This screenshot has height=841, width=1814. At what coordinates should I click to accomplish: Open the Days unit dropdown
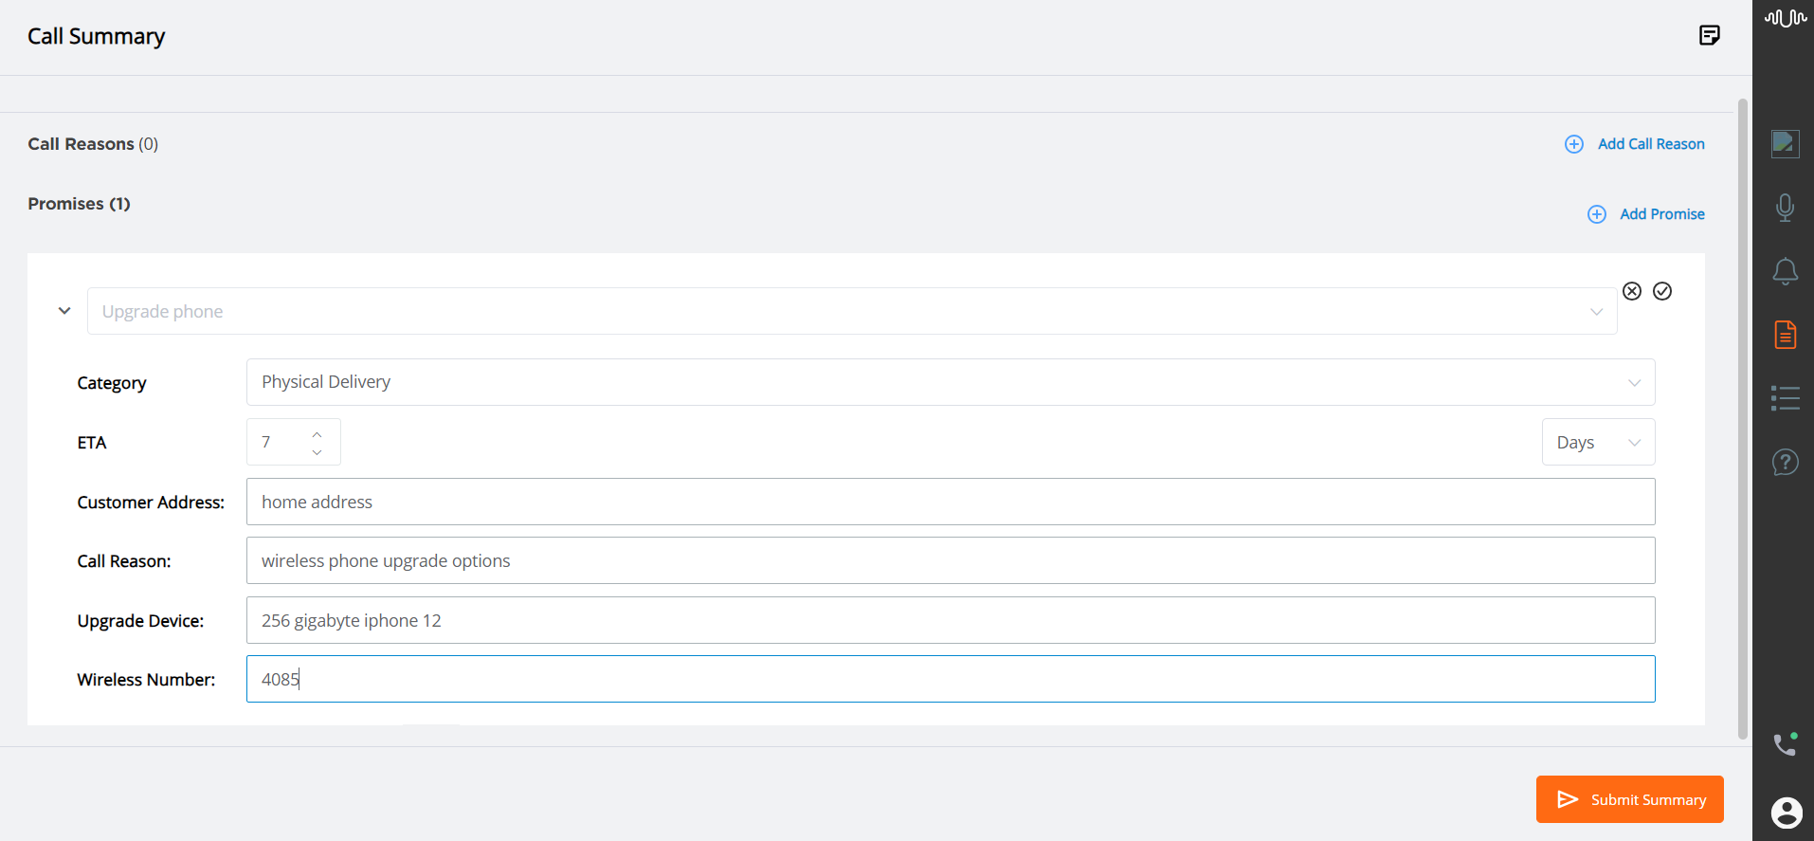[x=1598, y=442]
